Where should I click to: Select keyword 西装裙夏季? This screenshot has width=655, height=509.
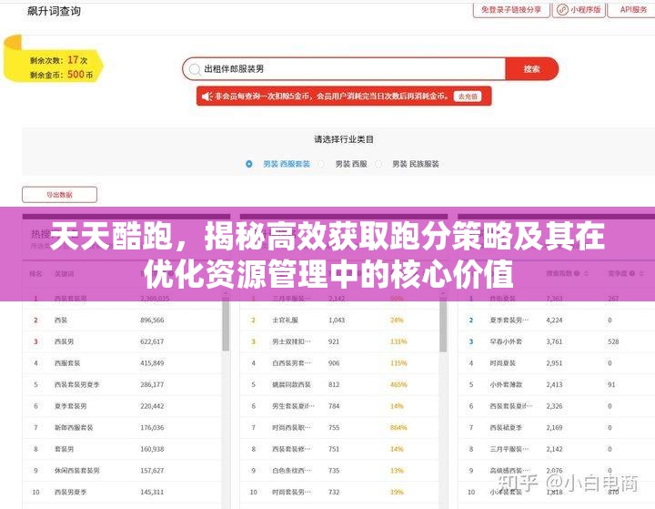coord(506,427)
